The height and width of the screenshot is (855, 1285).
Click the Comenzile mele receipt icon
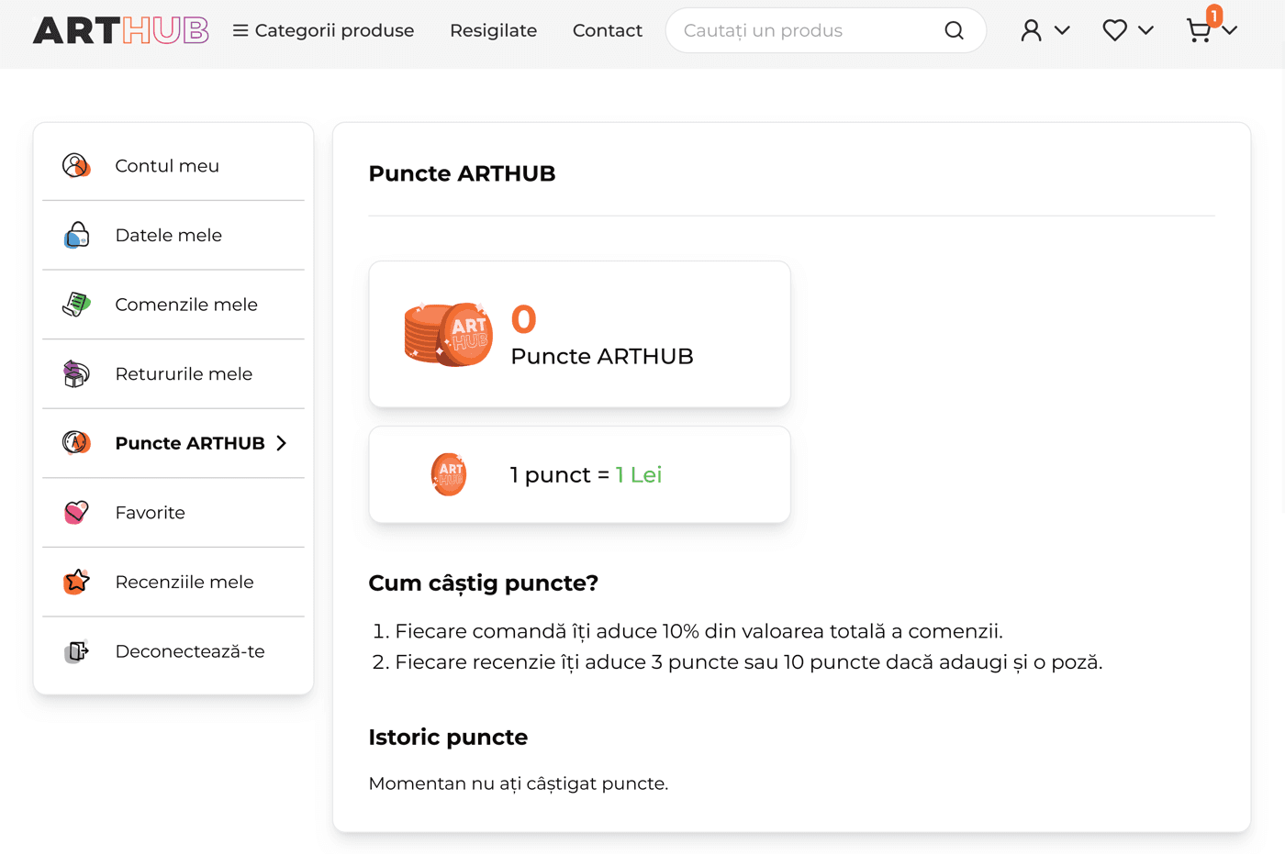76,305
